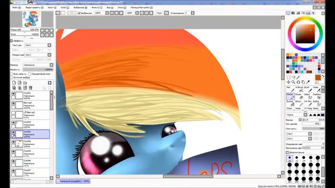The width and height of the screenshot is (335, 188).
Task: Collapse the Эффекты section
Action: tap(12, 41)
